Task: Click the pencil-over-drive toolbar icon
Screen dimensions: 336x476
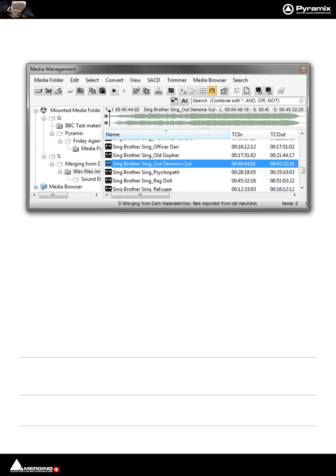Action: 58,91
